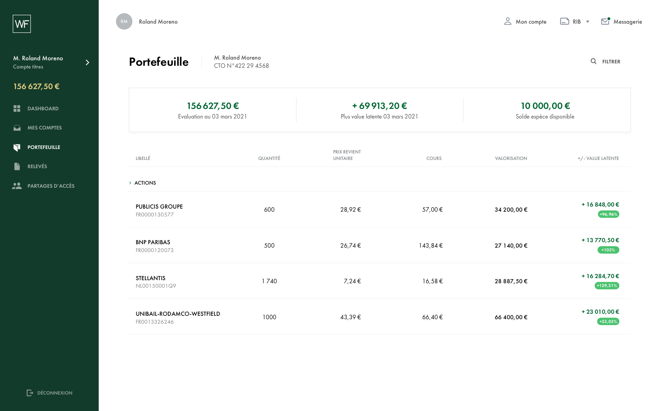Click valorisation 34 200,00 €

click(x=511, y=210)
